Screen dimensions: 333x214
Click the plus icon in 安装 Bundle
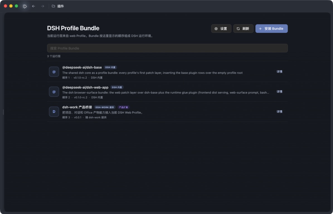[260, 29]
